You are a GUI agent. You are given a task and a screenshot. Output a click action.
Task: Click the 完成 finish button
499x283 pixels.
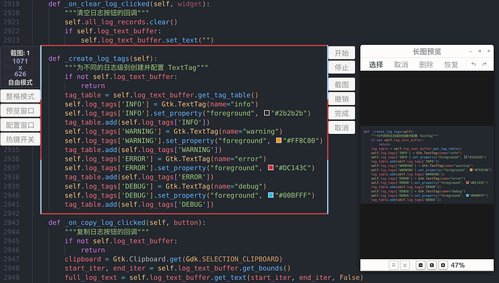tap(341, 114)
